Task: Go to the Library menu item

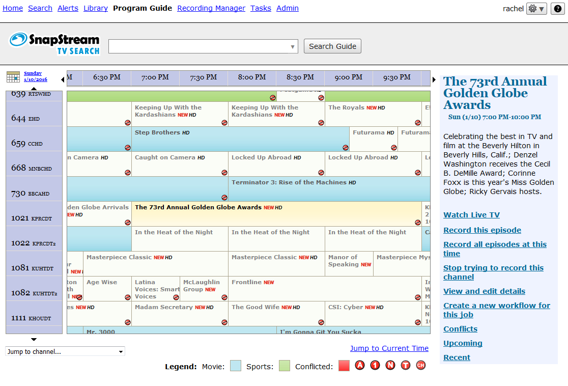Action: click(96, 8)
